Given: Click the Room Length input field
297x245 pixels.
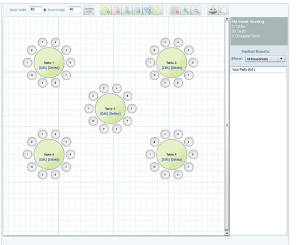Looking at the screenshot, I should 75,10.
